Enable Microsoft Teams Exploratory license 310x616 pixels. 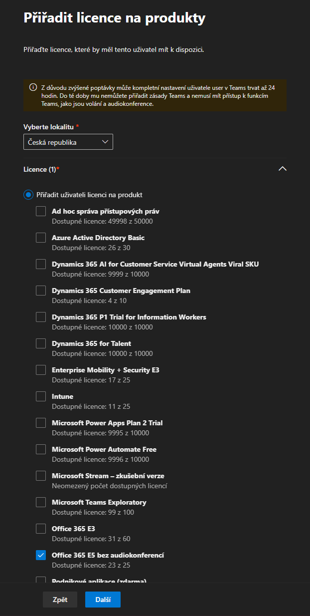tap(41, 502)
